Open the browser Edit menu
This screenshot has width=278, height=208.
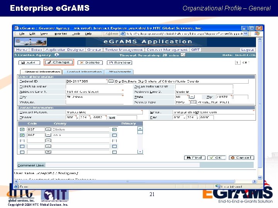point(32,34)
